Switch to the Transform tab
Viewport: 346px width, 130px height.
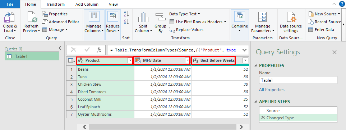point(55,4)
